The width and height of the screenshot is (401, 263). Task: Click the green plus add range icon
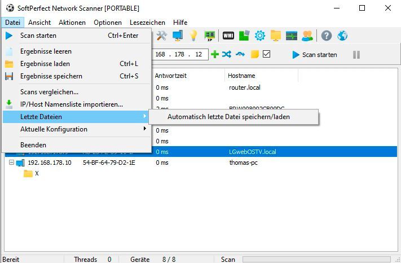215,54
